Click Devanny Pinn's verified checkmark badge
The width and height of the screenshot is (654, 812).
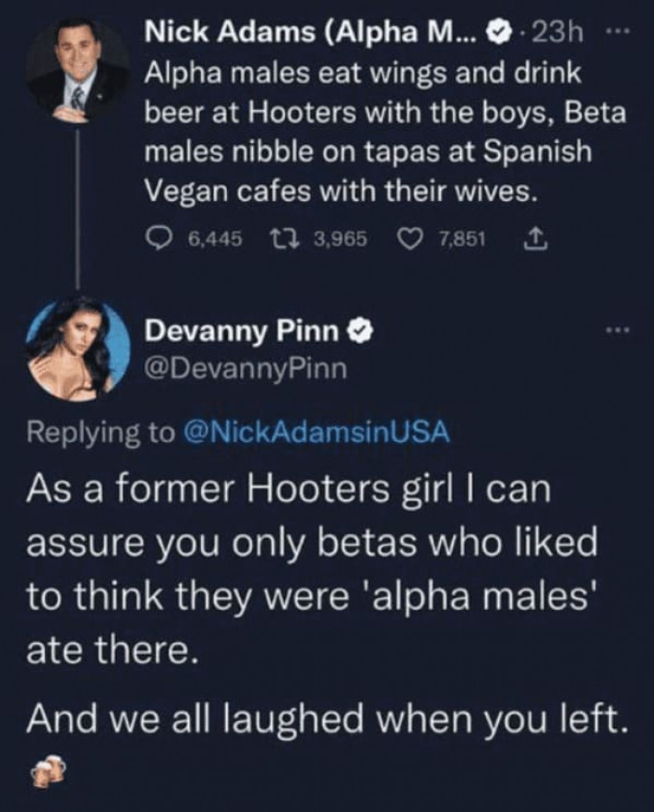pyautogui.click(x=362, y=331)
